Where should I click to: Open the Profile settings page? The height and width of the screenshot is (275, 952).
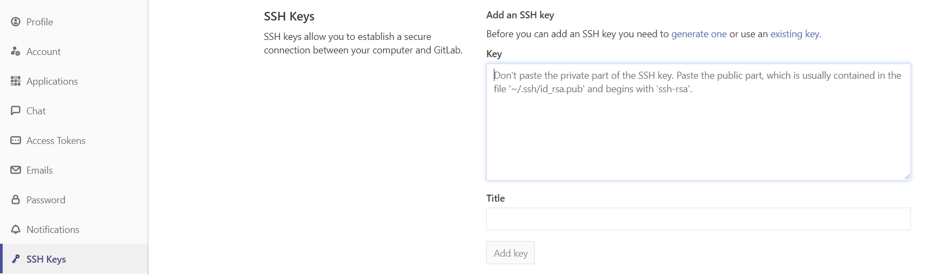pyautogui.click(x=39, y=22)
